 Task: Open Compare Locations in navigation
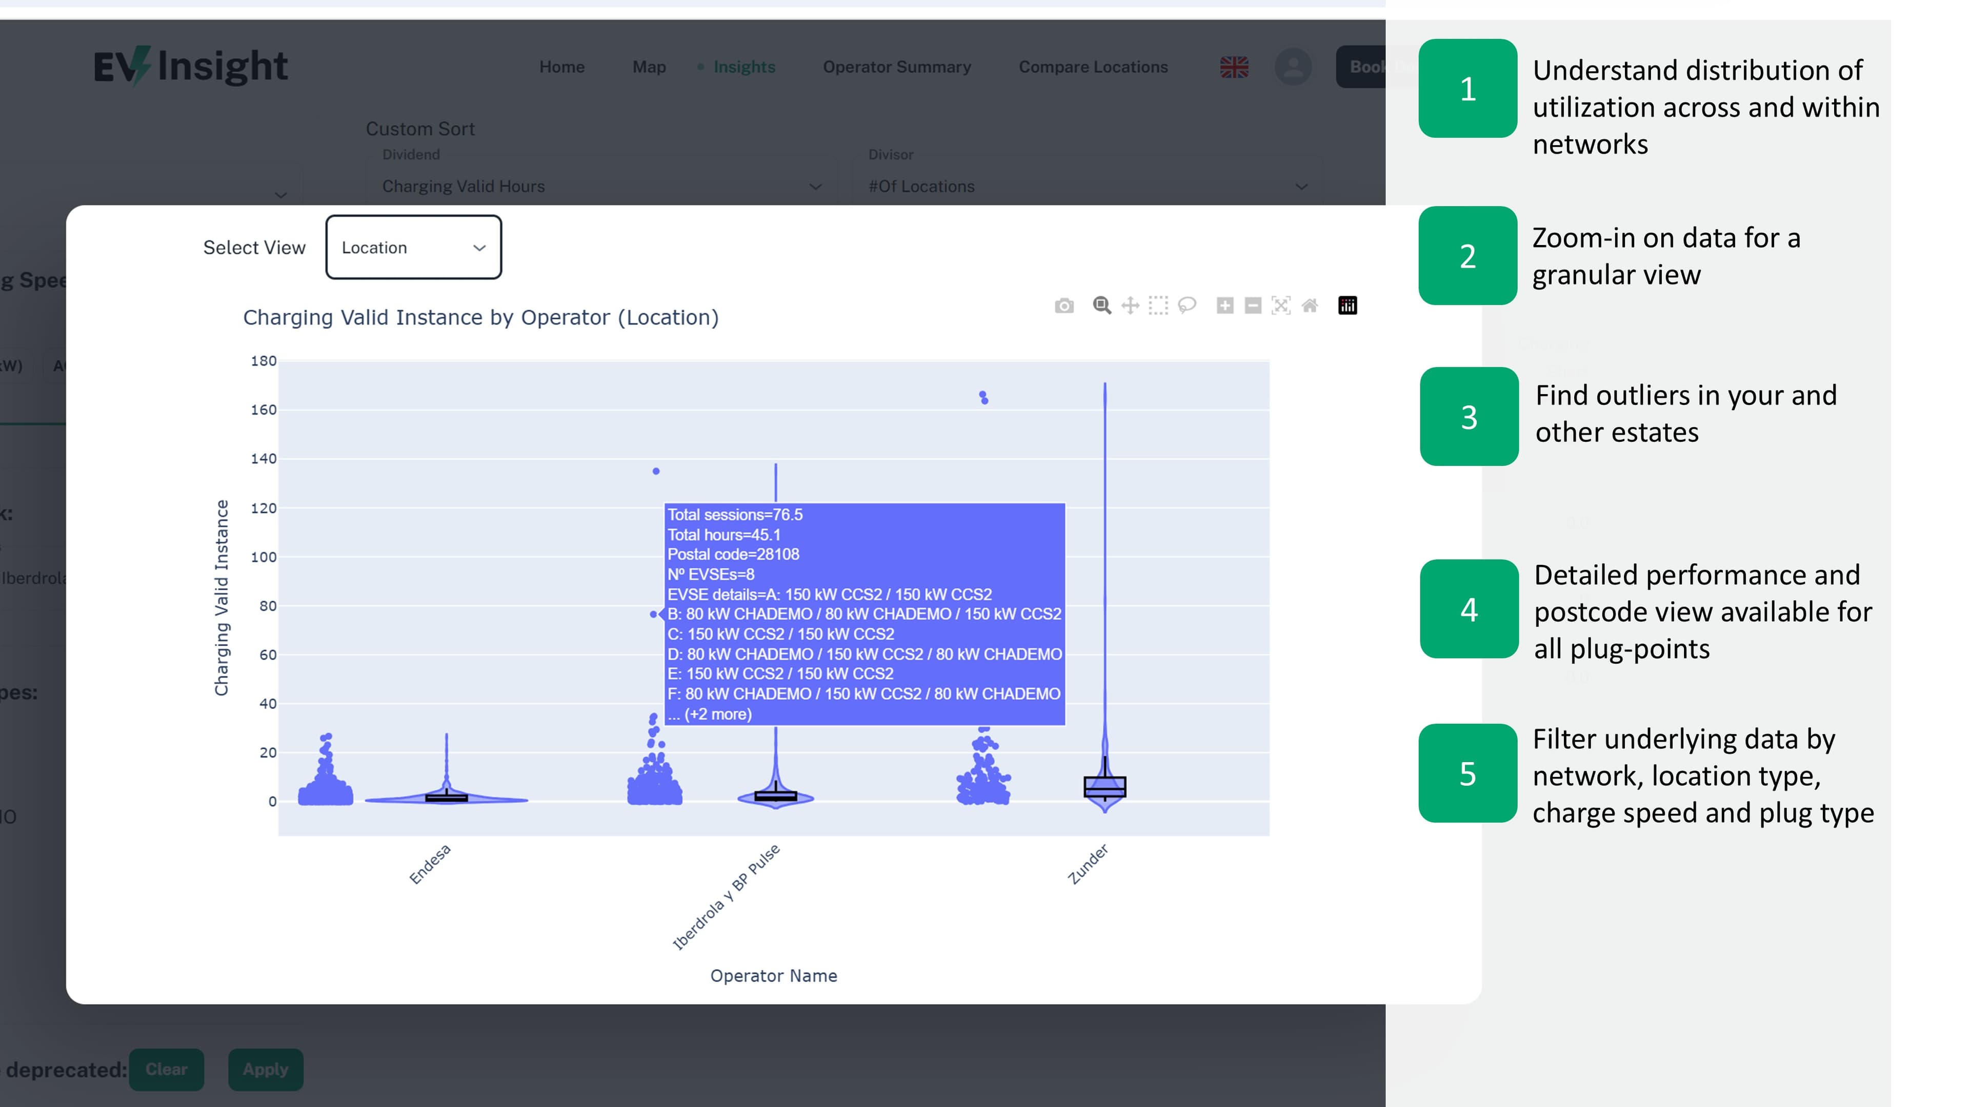tap(1093, 67)
